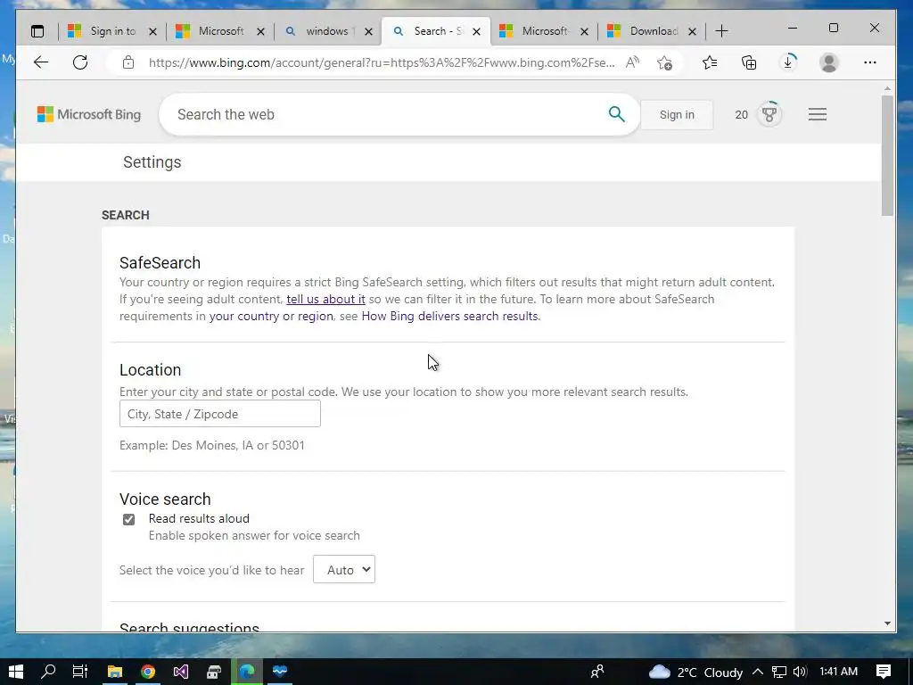The height and width of the screenshot is (685, 913).
Task: Open Edge Settings and more menu
Action: [870, 62]
